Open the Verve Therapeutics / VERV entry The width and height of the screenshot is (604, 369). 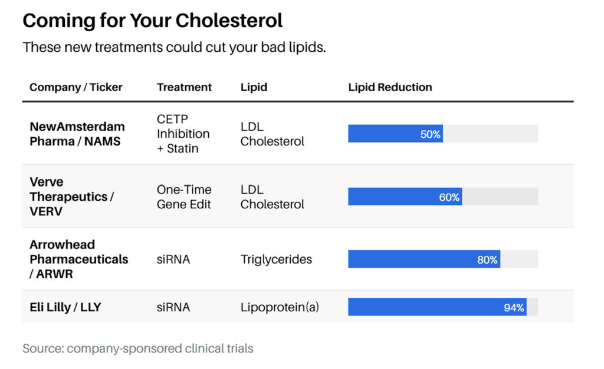(72, 197)
